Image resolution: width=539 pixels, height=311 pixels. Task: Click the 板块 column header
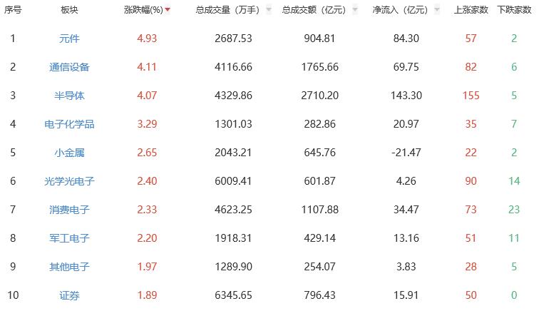coord(69,10)
